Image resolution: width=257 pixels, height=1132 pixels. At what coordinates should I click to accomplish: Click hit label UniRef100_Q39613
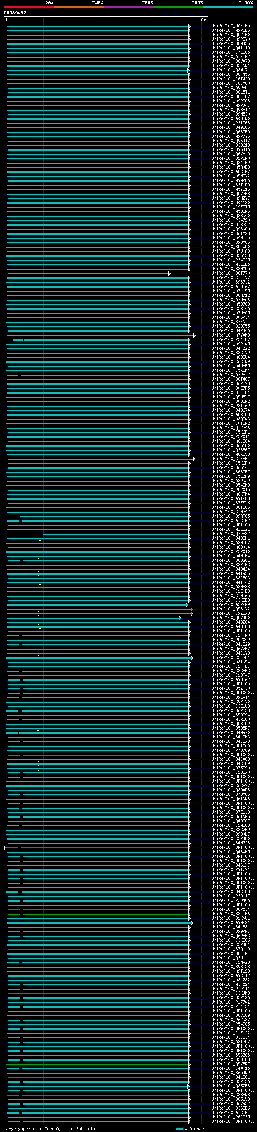[230, 145]
